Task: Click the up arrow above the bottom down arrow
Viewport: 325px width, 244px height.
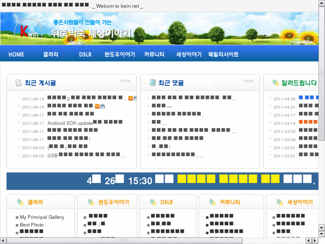Action: point(322,227)
